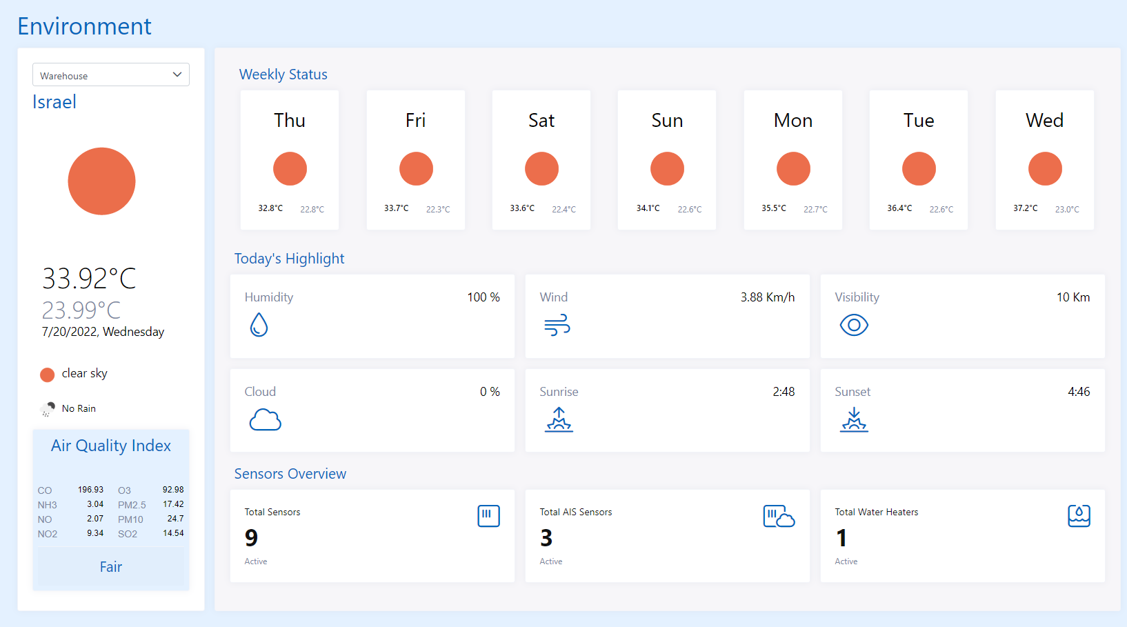Expand the Warehouse selector chevron

[x=177, y=74]
